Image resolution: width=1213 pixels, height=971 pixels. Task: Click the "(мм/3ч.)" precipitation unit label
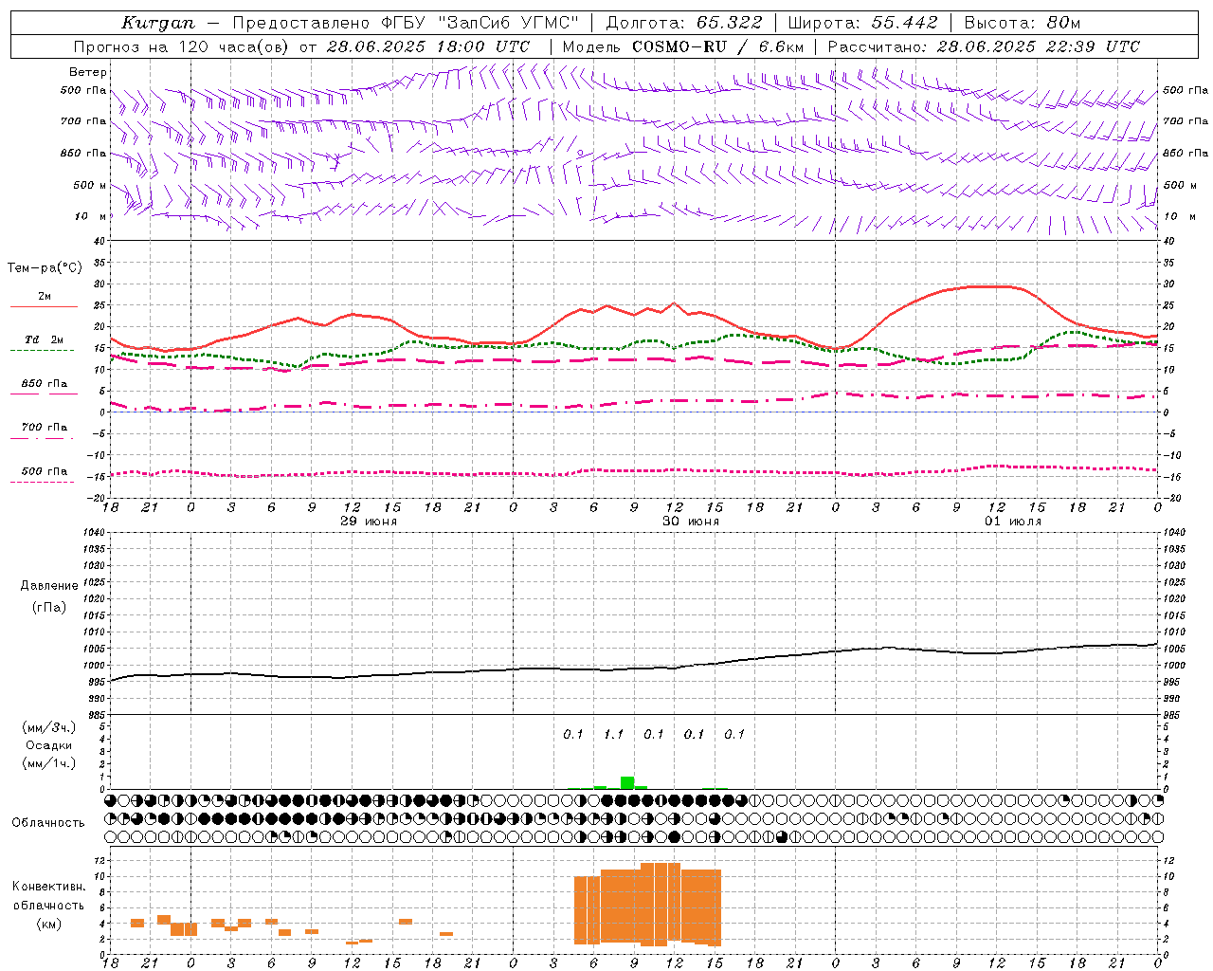(x=48, y=727)
